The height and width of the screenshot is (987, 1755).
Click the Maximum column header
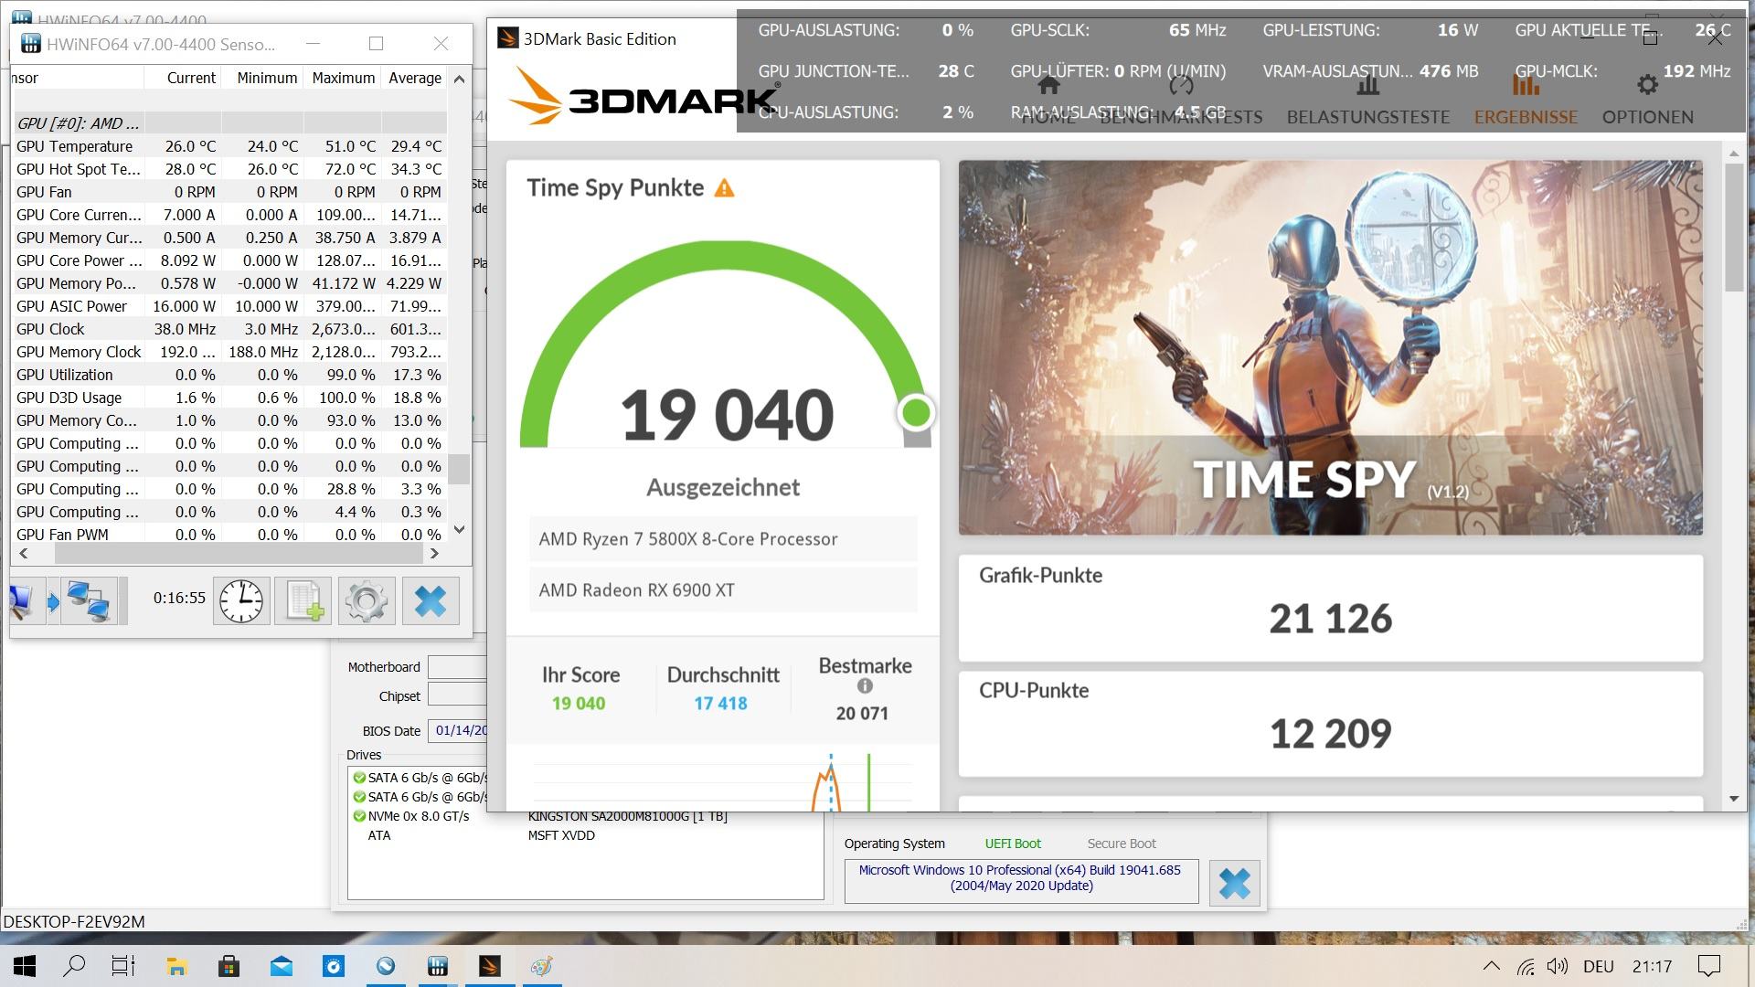click(343, 78)
